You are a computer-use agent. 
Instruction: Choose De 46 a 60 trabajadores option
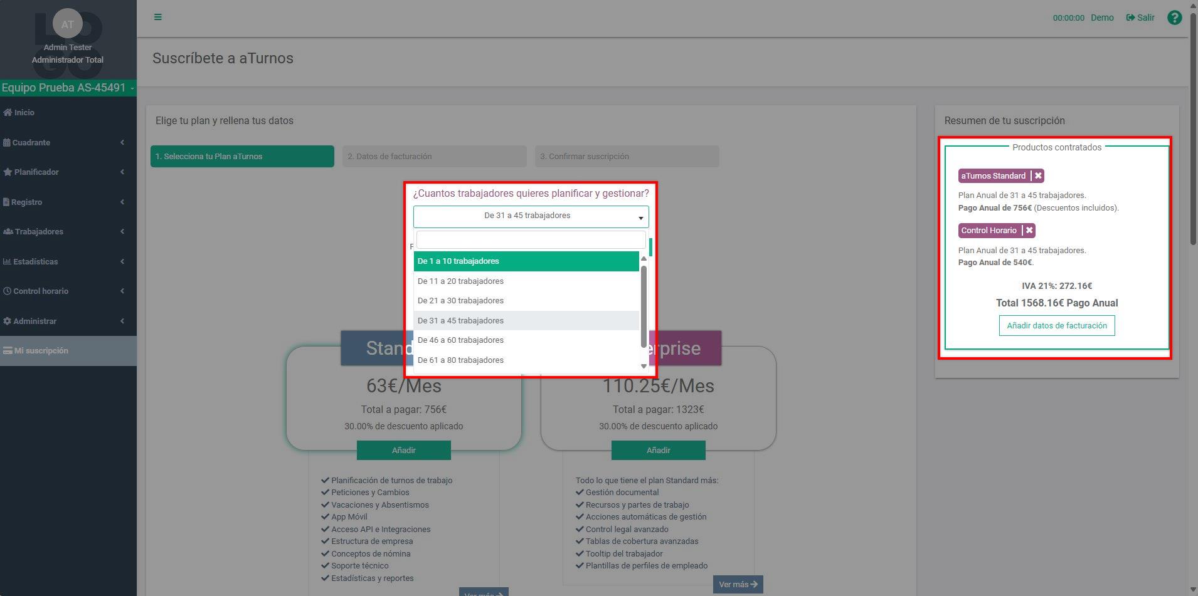pos(461,340)
